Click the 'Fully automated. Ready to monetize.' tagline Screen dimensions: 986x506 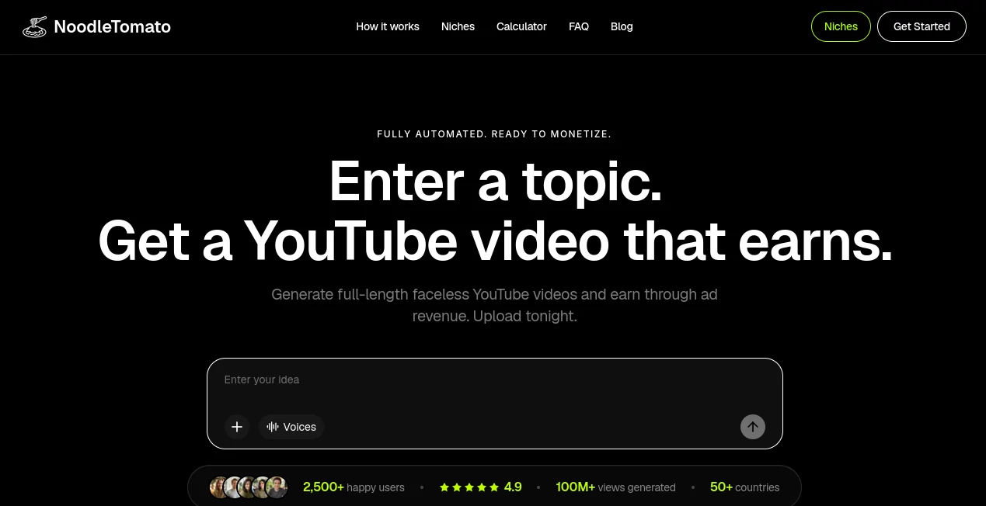pyautogui.click(x=494, y=134)
